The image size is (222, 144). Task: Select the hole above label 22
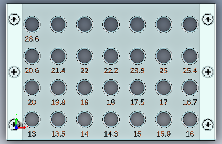85,56
